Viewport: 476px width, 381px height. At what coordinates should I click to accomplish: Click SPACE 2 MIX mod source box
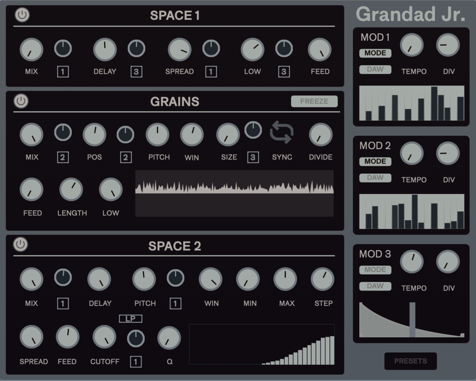pos(63,304)
